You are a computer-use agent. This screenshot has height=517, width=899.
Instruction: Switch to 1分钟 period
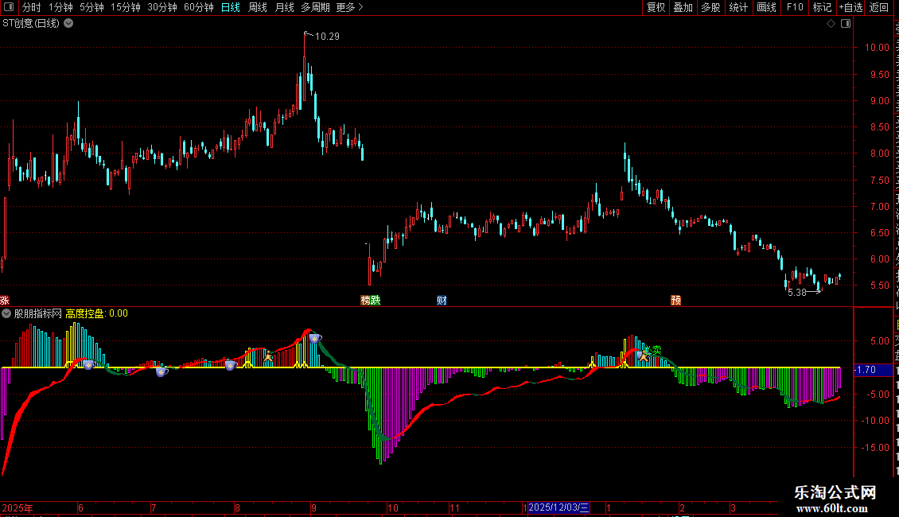point(60,7)
